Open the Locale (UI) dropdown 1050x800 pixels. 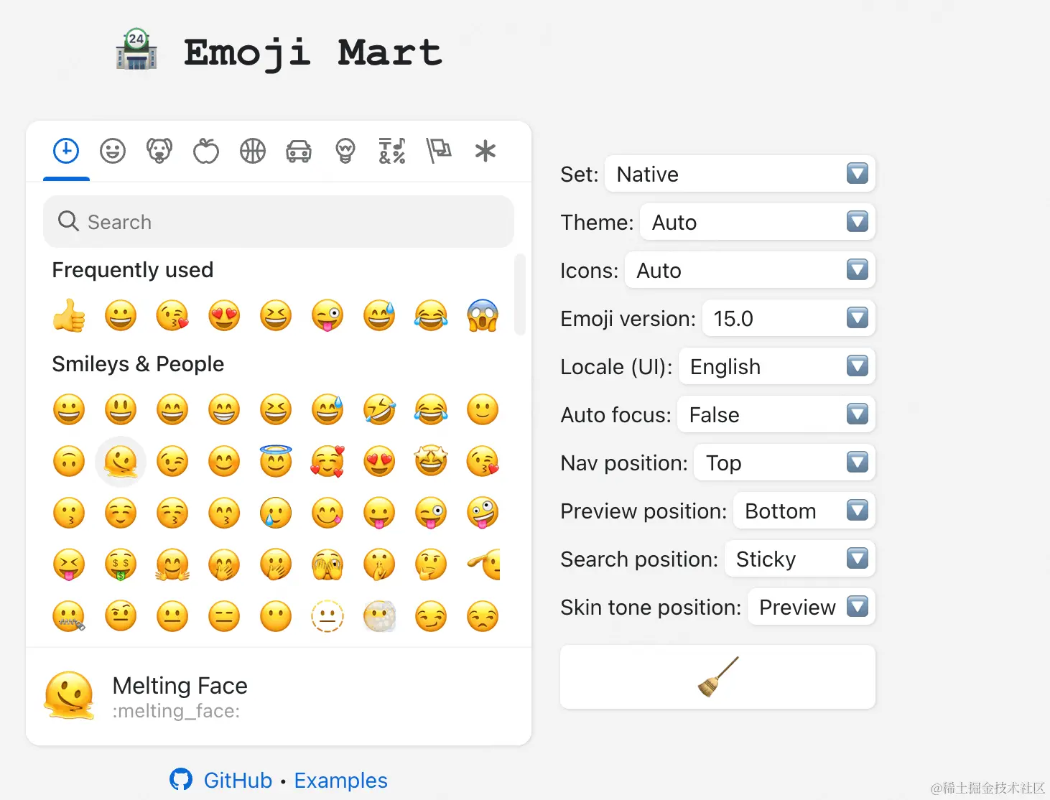[x=777, y=366]
